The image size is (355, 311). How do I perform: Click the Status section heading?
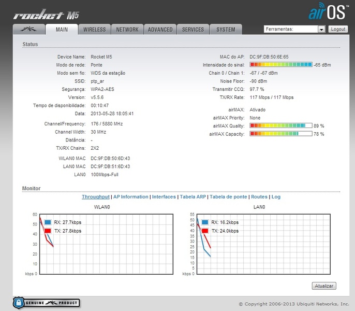coord(30,44)
